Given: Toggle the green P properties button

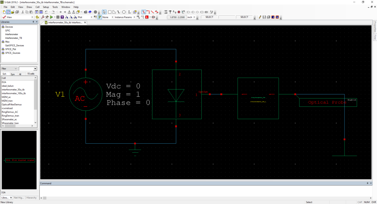Looking at the screenshot, I should [x=99, y=17].
